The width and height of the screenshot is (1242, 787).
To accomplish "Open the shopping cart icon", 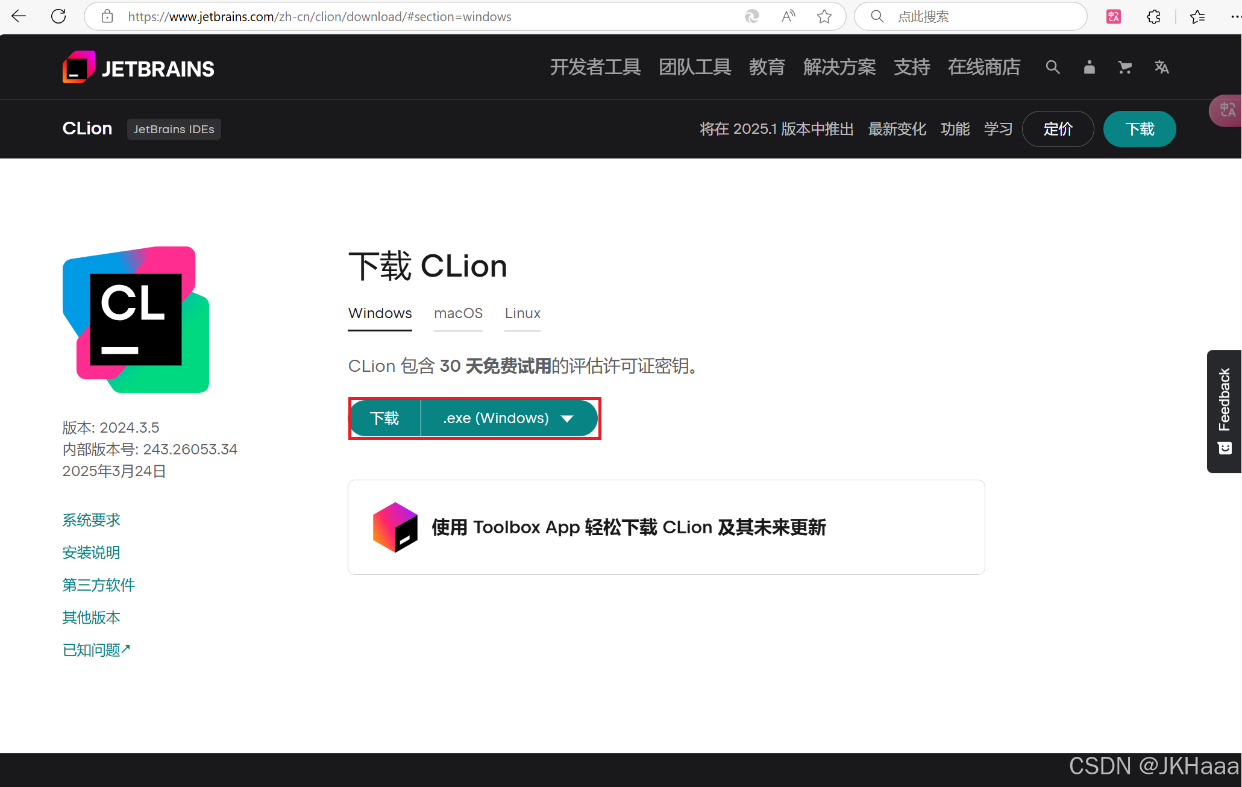I will (1124, 67).
